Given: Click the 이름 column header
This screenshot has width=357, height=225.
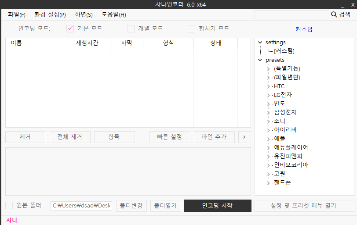Looking at the screenshot, I should tap(35, 43).
